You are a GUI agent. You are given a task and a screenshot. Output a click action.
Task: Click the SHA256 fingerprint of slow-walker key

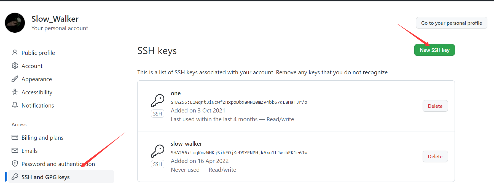(239, 153)
